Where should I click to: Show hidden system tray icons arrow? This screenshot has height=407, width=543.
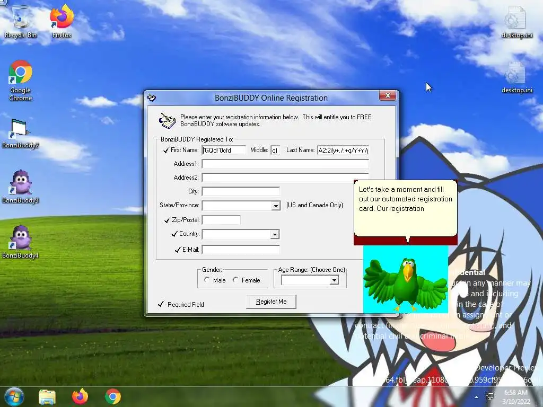click(x=477, y=397)
